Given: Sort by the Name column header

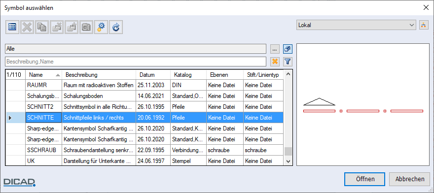Looking at the screenshot, I should point(44,75).
